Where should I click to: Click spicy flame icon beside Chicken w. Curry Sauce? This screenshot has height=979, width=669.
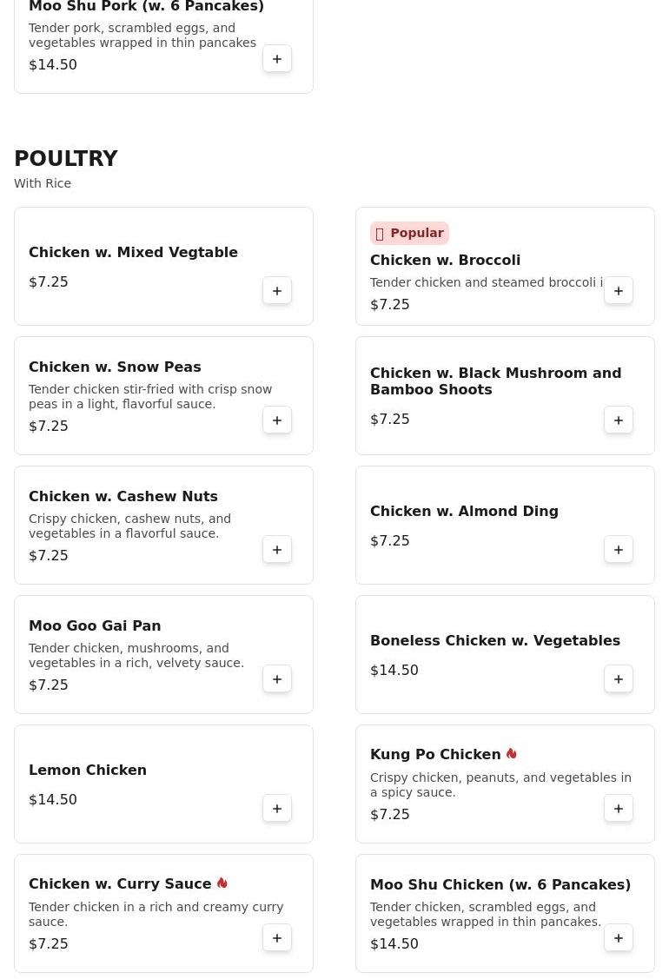[222, 883]
